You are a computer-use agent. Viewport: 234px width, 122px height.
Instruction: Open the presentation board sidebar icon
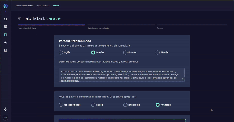click(x=5, y=27)
